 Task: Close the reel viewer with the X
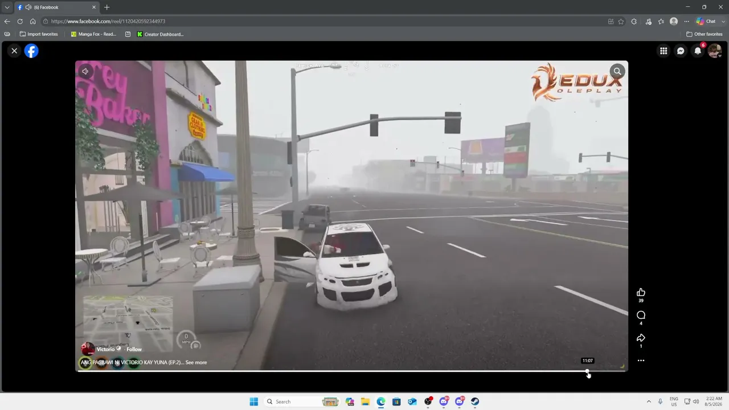[x=14, y=51]
